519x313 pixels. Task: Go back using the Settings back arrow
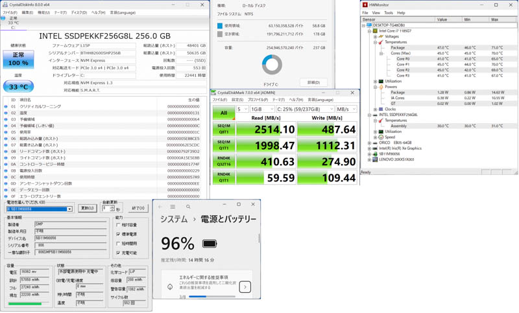[160, 207]
